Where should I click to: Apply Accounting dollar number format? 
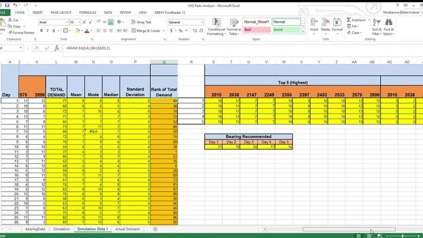(171, 31)
